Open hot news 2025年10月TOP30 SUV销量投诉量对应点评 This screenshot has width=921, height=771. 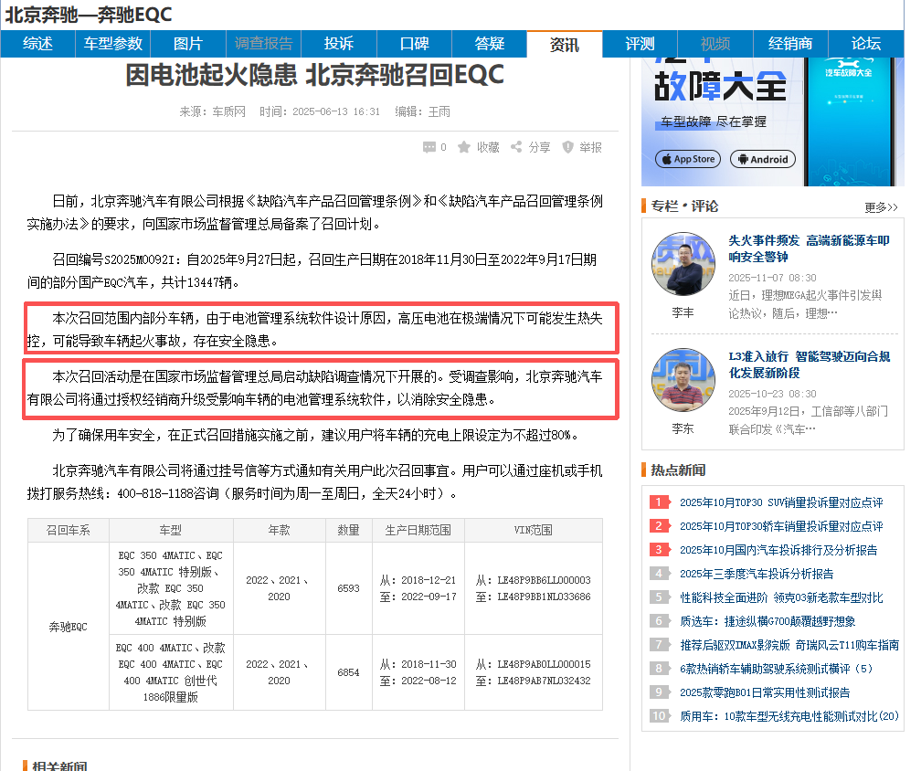[781, 502]
